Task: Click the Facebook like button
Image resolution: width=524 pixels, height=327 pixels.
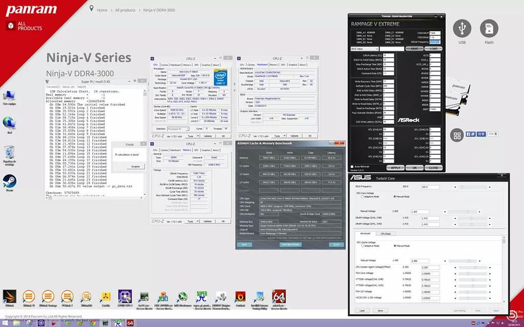Action: click(x=471, y=134)
